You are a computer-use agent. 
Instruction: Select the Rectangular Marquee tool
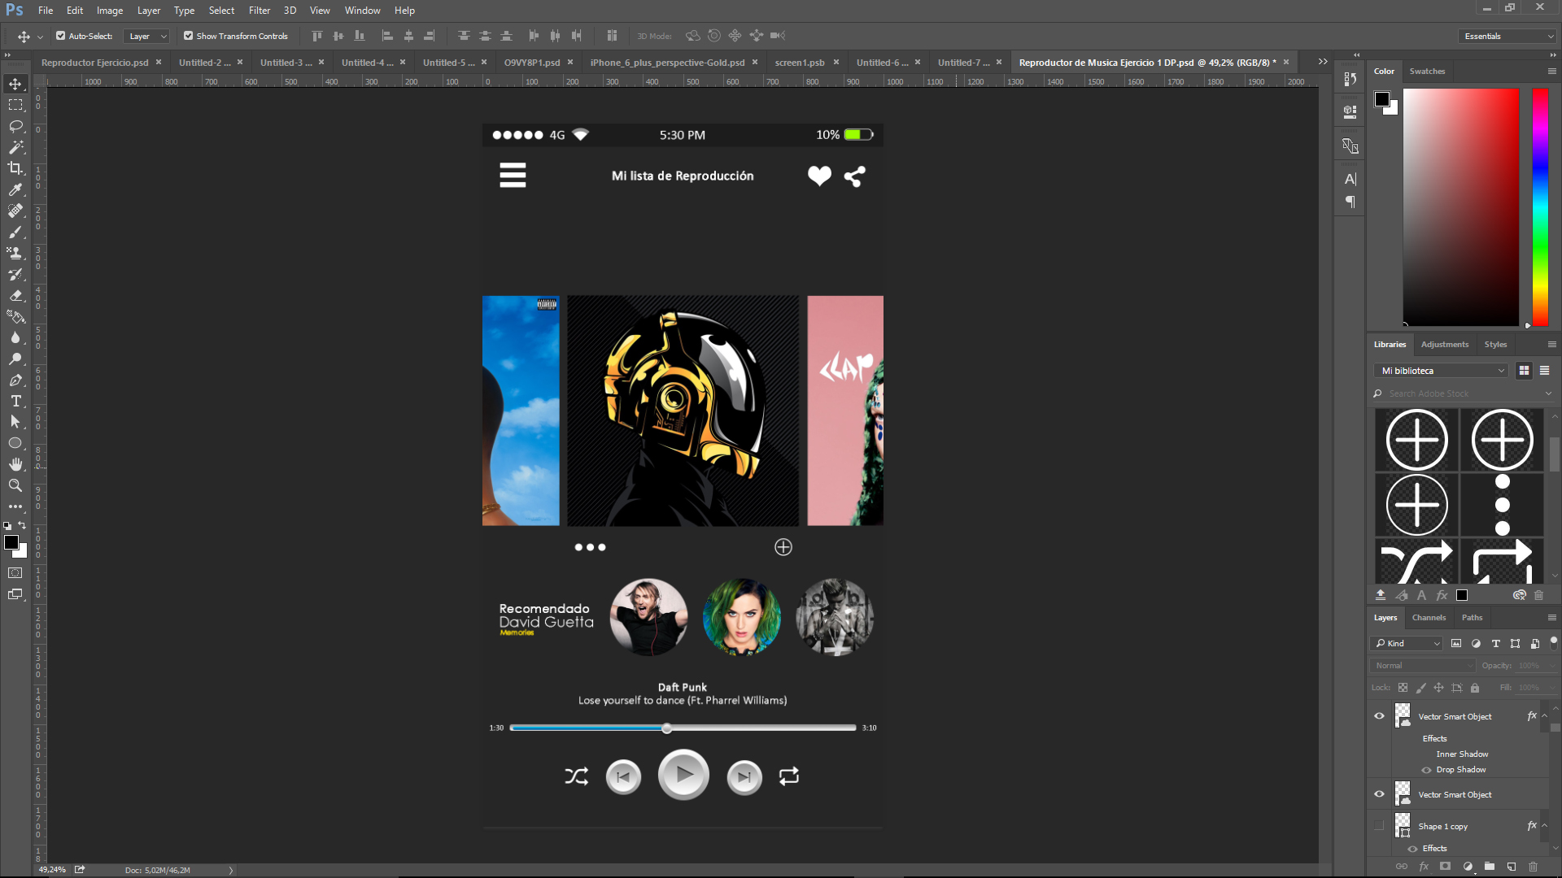tap(15, 105)
